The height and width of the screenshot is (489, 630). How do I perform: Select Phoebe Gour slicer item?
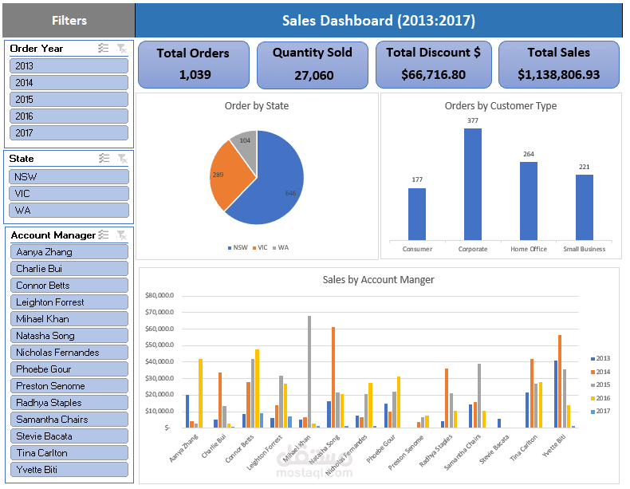[x=69, y=369]
